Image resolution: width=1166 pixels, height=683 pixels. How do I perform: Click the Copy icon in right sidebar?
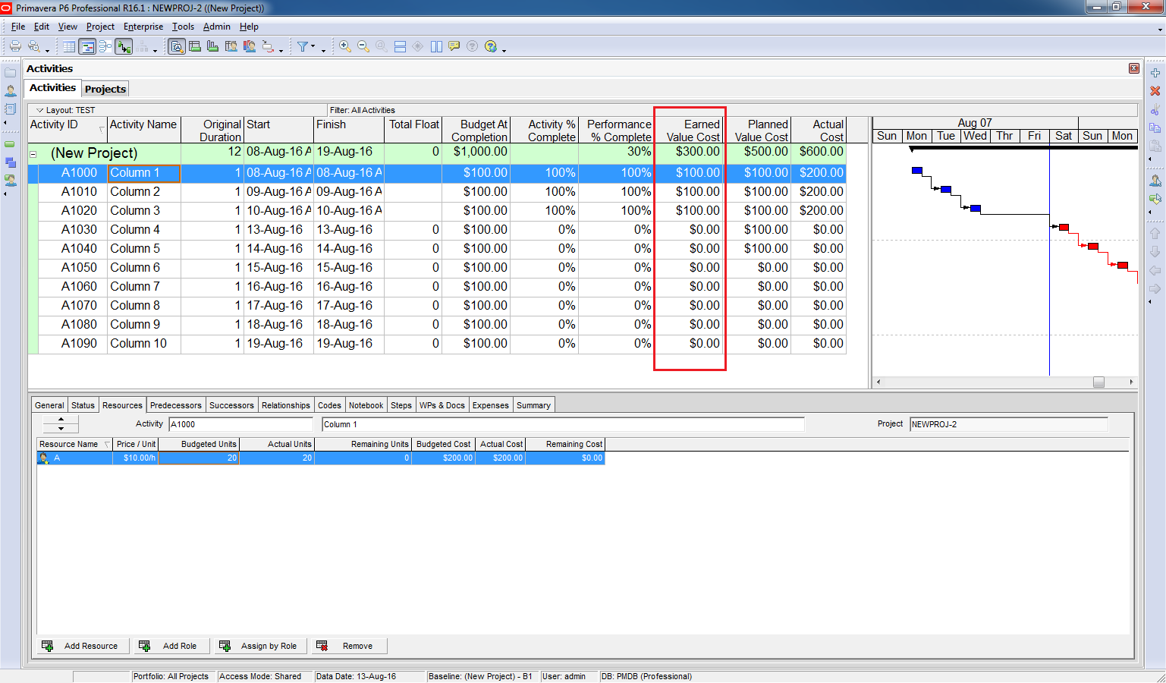coord(1155,127)
